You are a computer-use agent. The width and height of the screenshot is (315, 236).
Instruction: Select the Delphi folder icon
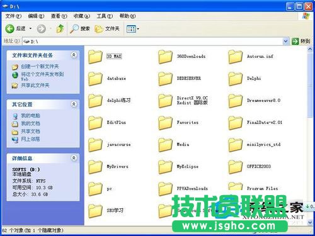click(x=235, y=79)
